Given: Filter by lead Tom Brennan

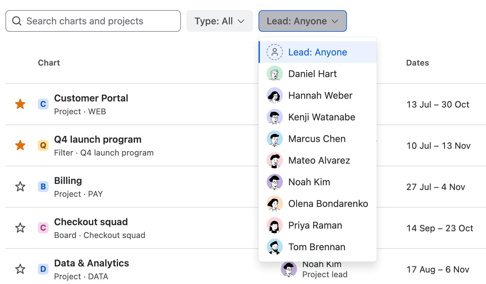Looking at the screenshot, I should 318,247.
